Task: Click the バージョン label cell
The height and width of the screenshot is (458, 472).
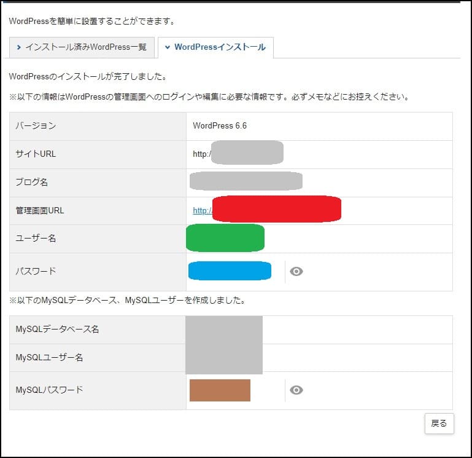Action: pos(36,126)
